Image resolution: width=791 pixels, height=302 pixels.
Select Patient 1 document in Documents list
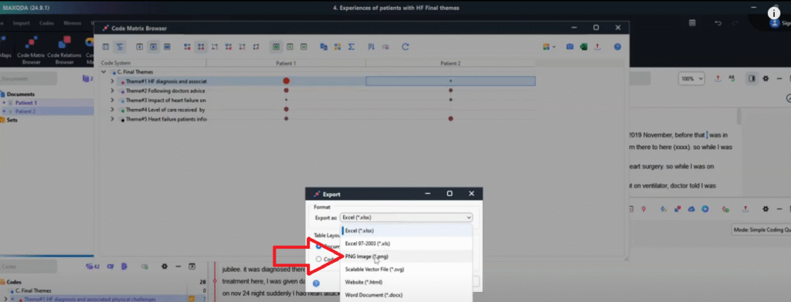click(25, 103)
